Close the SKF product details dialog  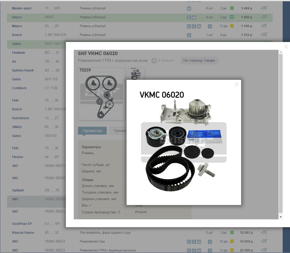pos(286,47)
